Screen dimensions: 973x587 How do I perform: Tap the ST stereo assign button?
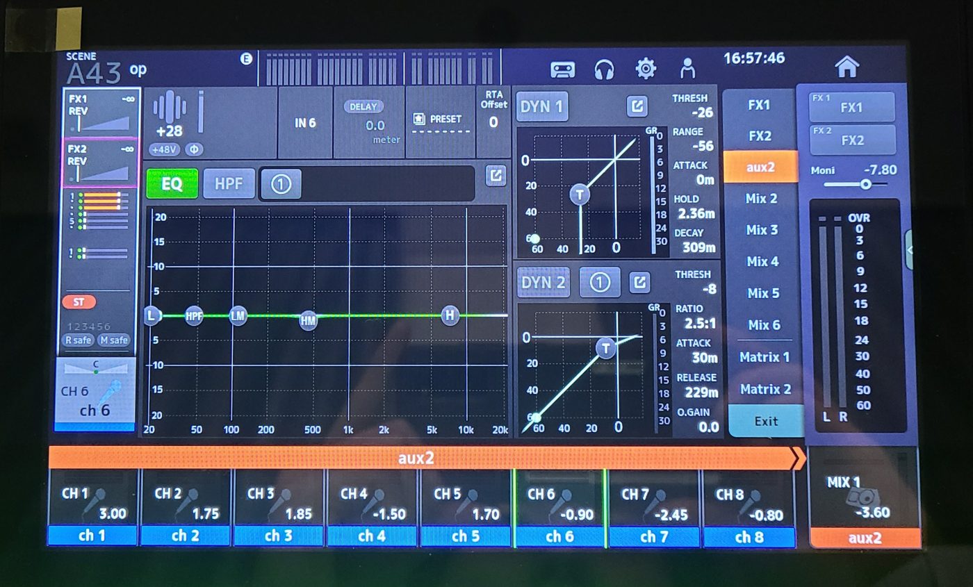click(79, 302)
